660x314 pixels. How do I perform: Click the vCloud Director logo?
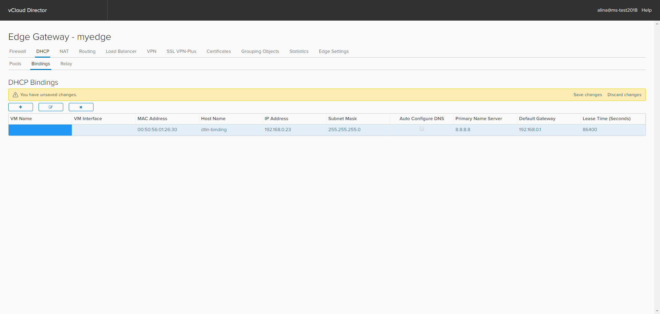point(27,10)
